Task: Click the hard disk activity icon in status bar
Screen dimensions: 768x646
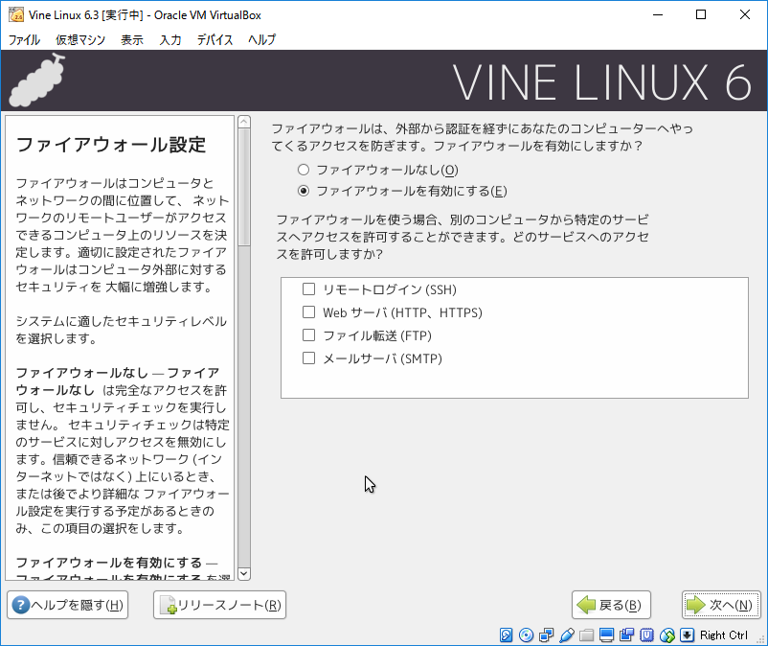Action: pyautogui.click(x=508, y=635)
